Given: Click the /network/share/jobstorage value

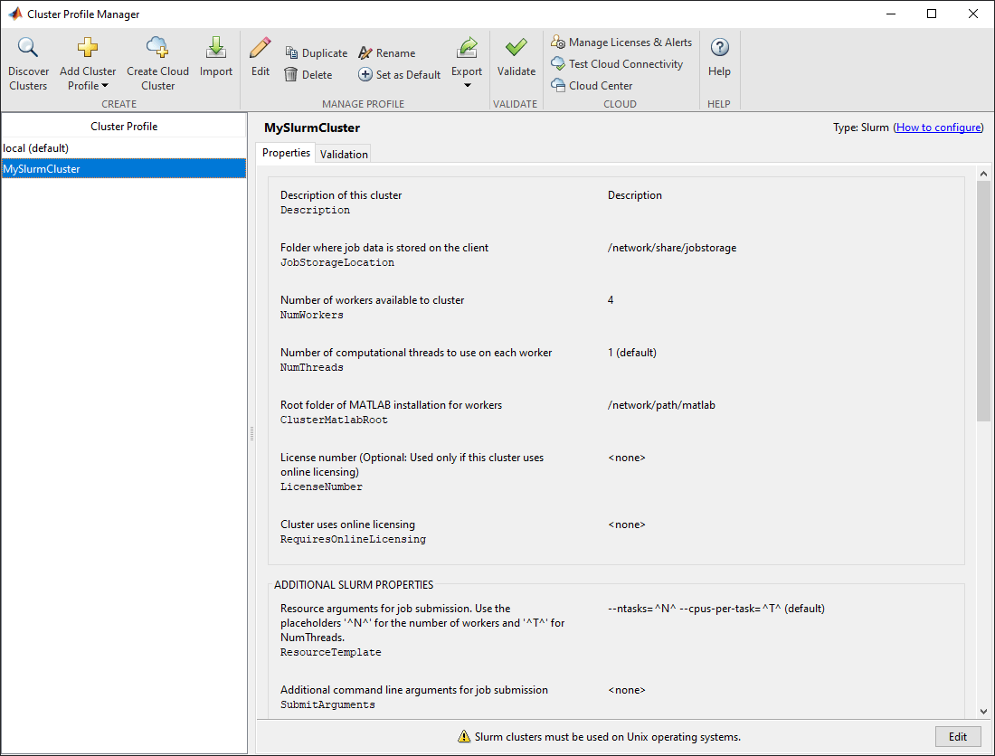Looking at the screenshot, I should pos(672,248).
